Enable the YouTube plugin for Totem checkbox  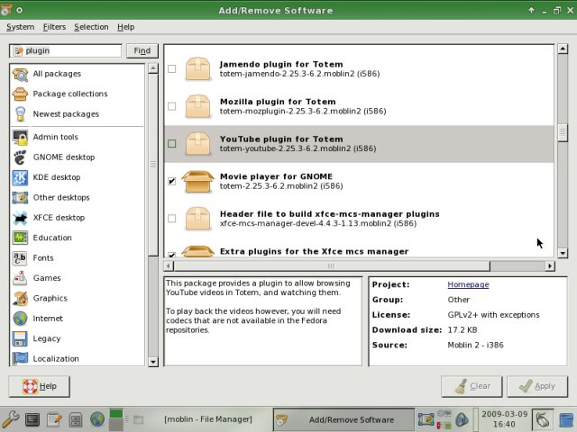[x=172, y=143]
